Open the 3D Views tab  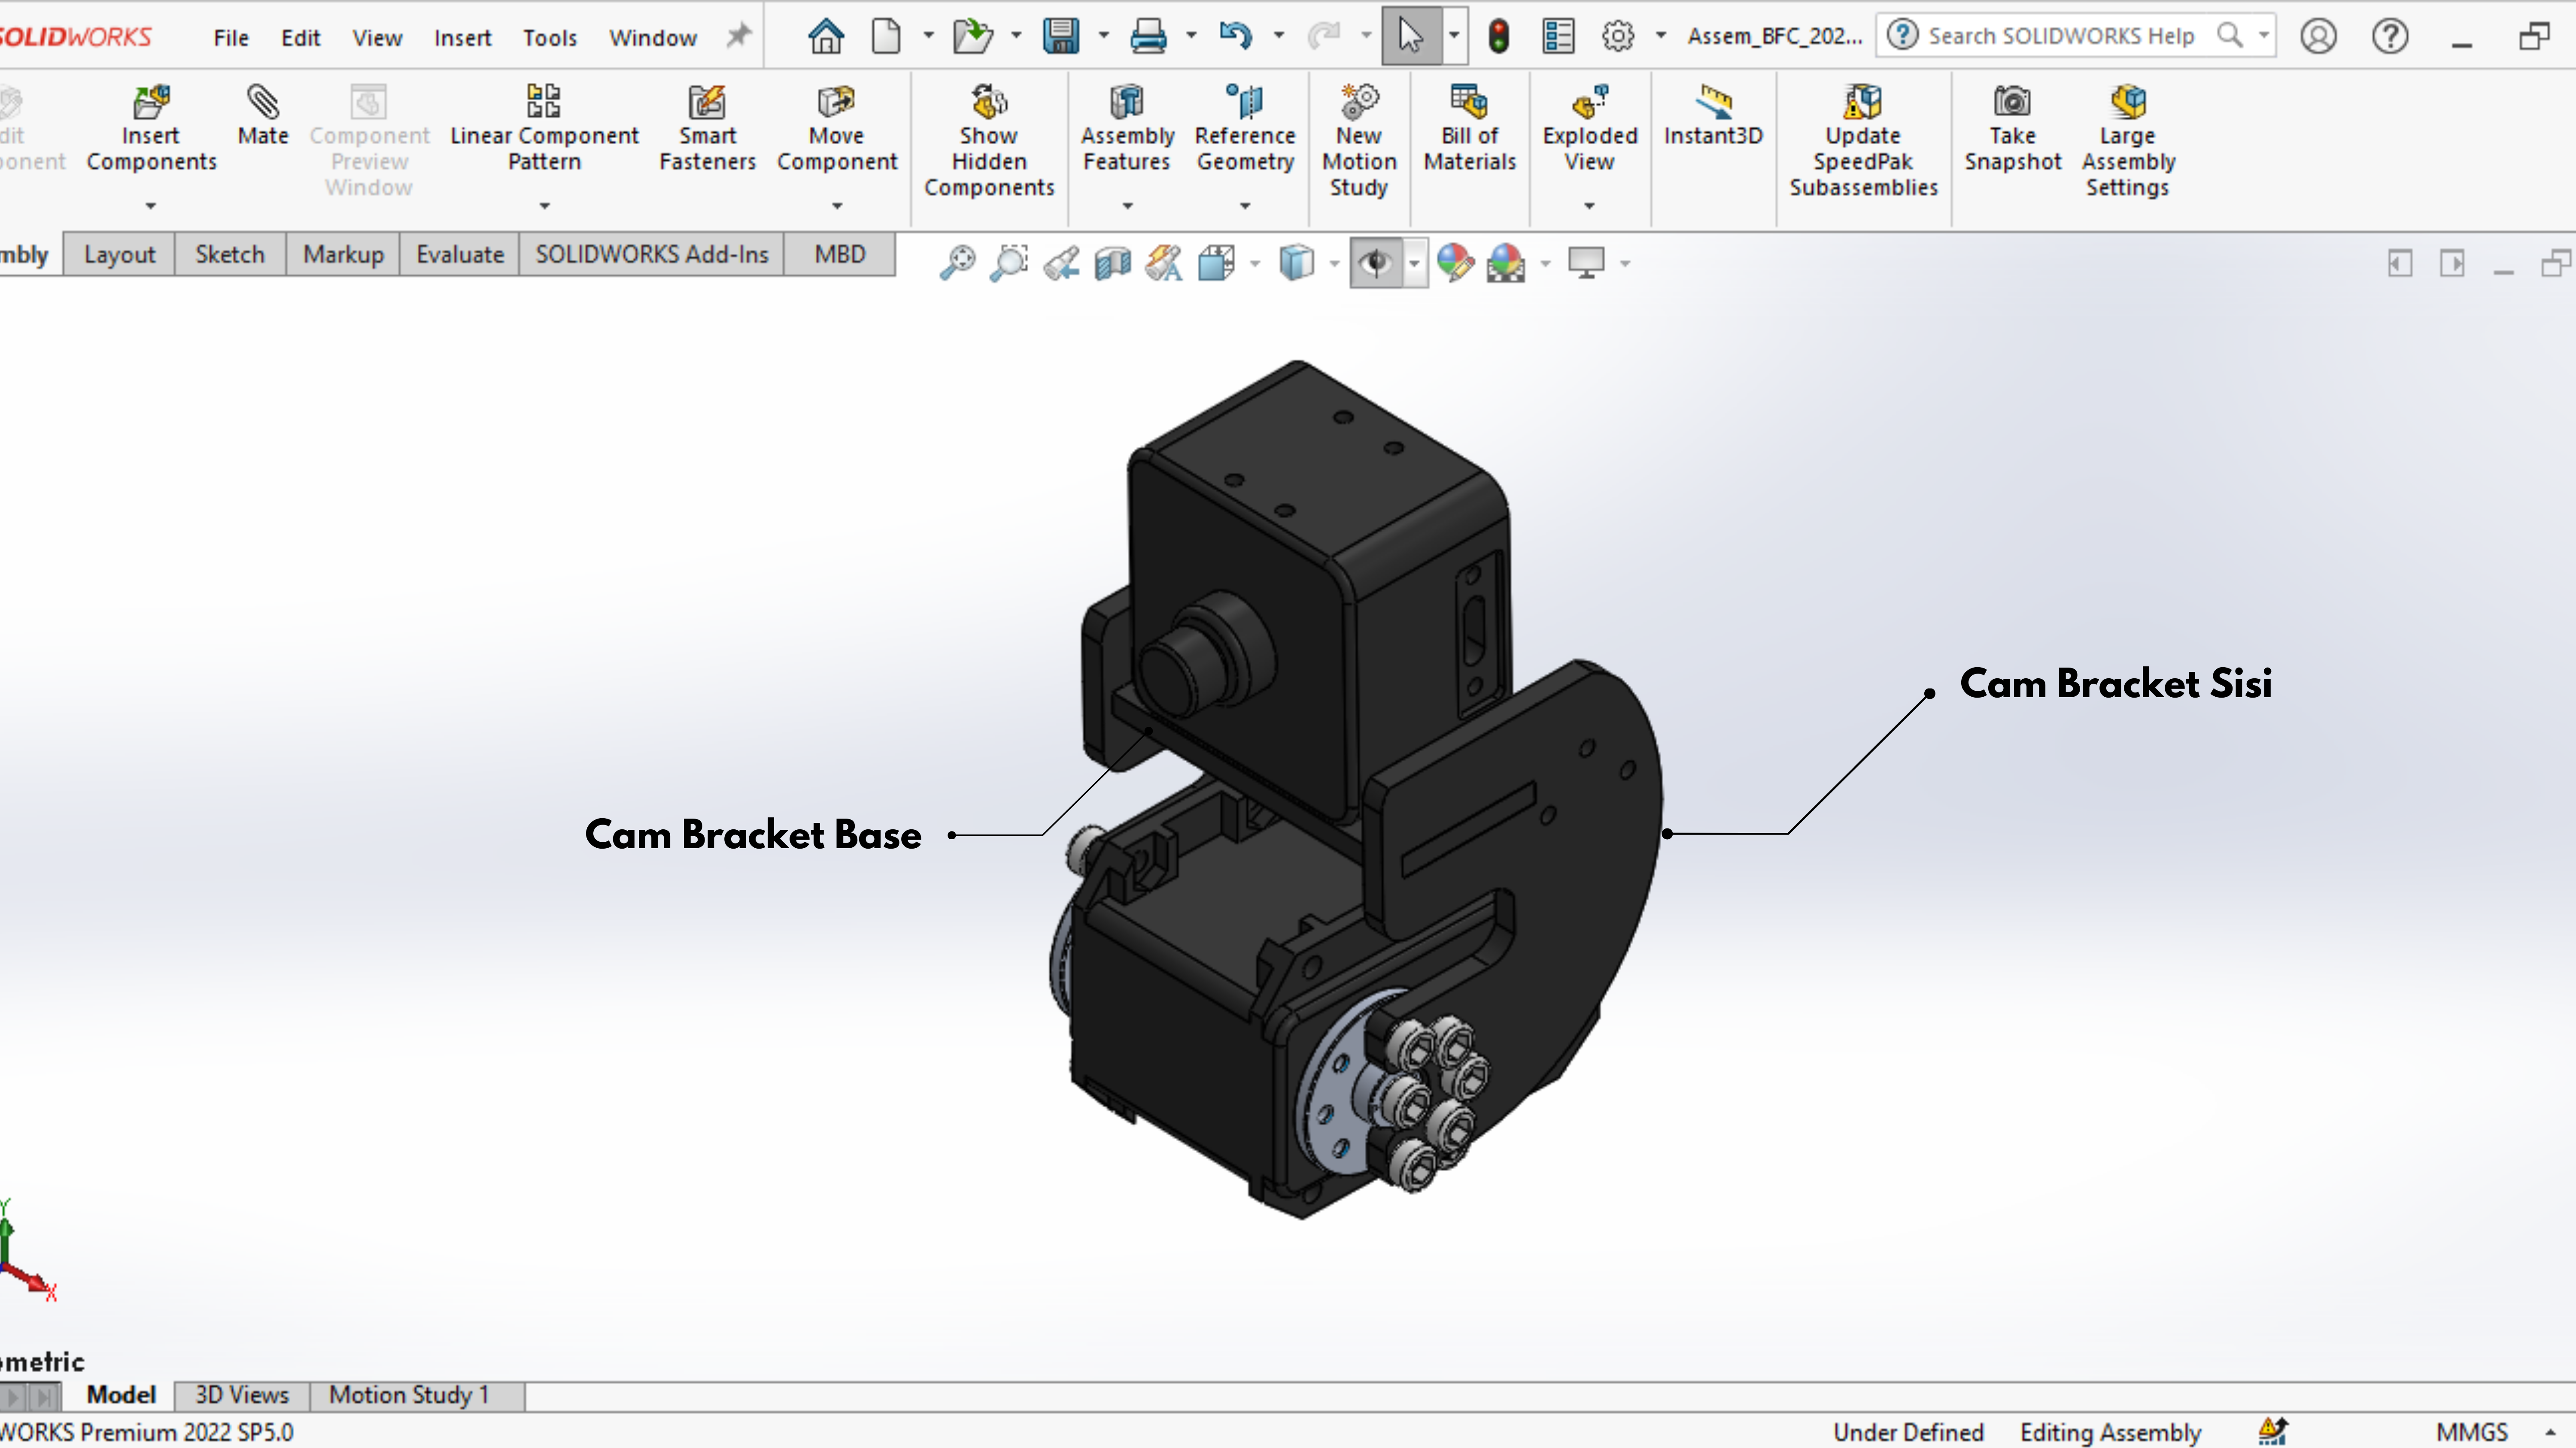(242, 1395)
